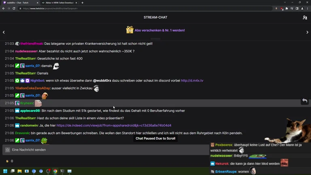
Task: Click the gift sub box icon
Action: (x=130, y=30)
